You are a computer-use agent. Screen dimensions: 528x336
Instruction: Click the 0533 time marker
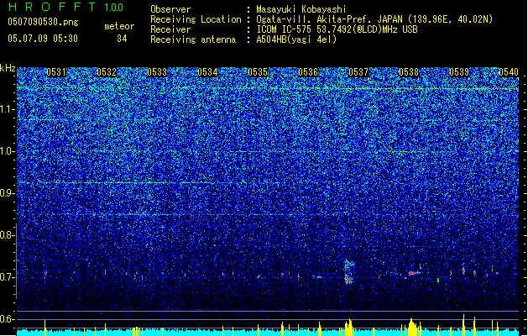(157, 72)
